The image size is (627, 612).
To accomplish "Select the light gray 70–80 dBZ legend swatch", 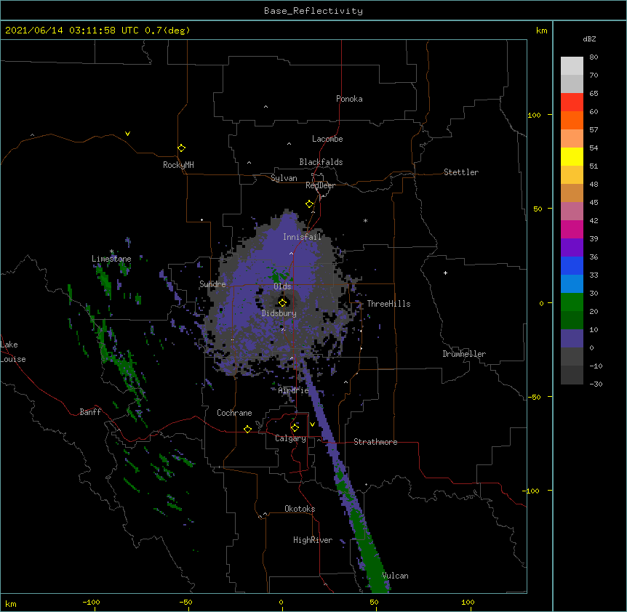I will (572, 66).
